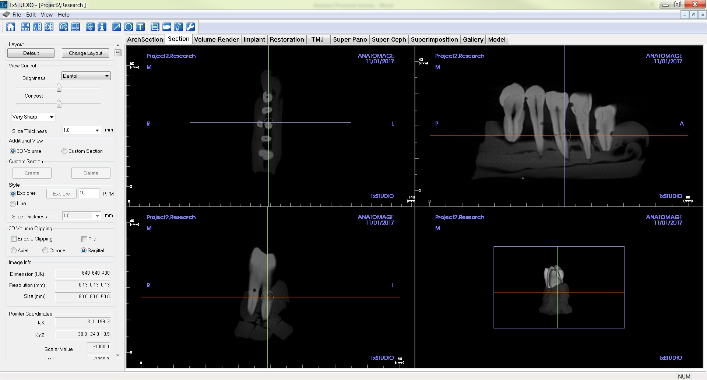Select the arrow annotation tool
This screenshot has width=707, height=380.
click(x=116, y=27)
